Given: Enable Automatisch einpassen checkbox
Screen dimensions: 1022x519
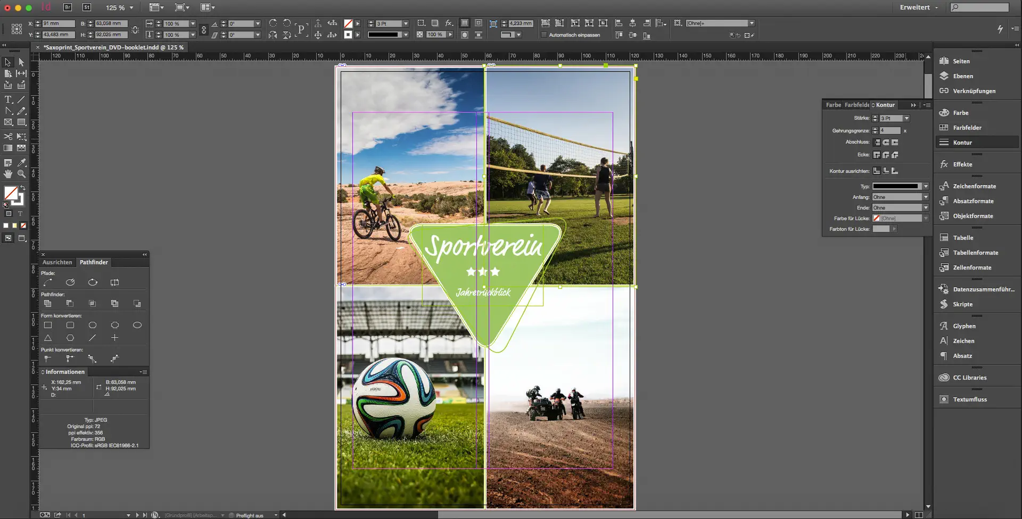Looking at the screenshot, I should 544,35.
